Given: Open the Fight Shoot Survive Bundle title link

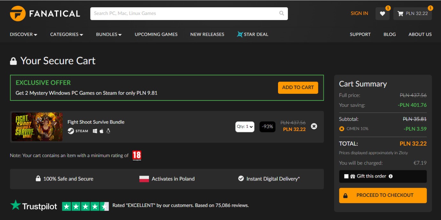Looking at the screenshot, I should click(x=96, y=122).
